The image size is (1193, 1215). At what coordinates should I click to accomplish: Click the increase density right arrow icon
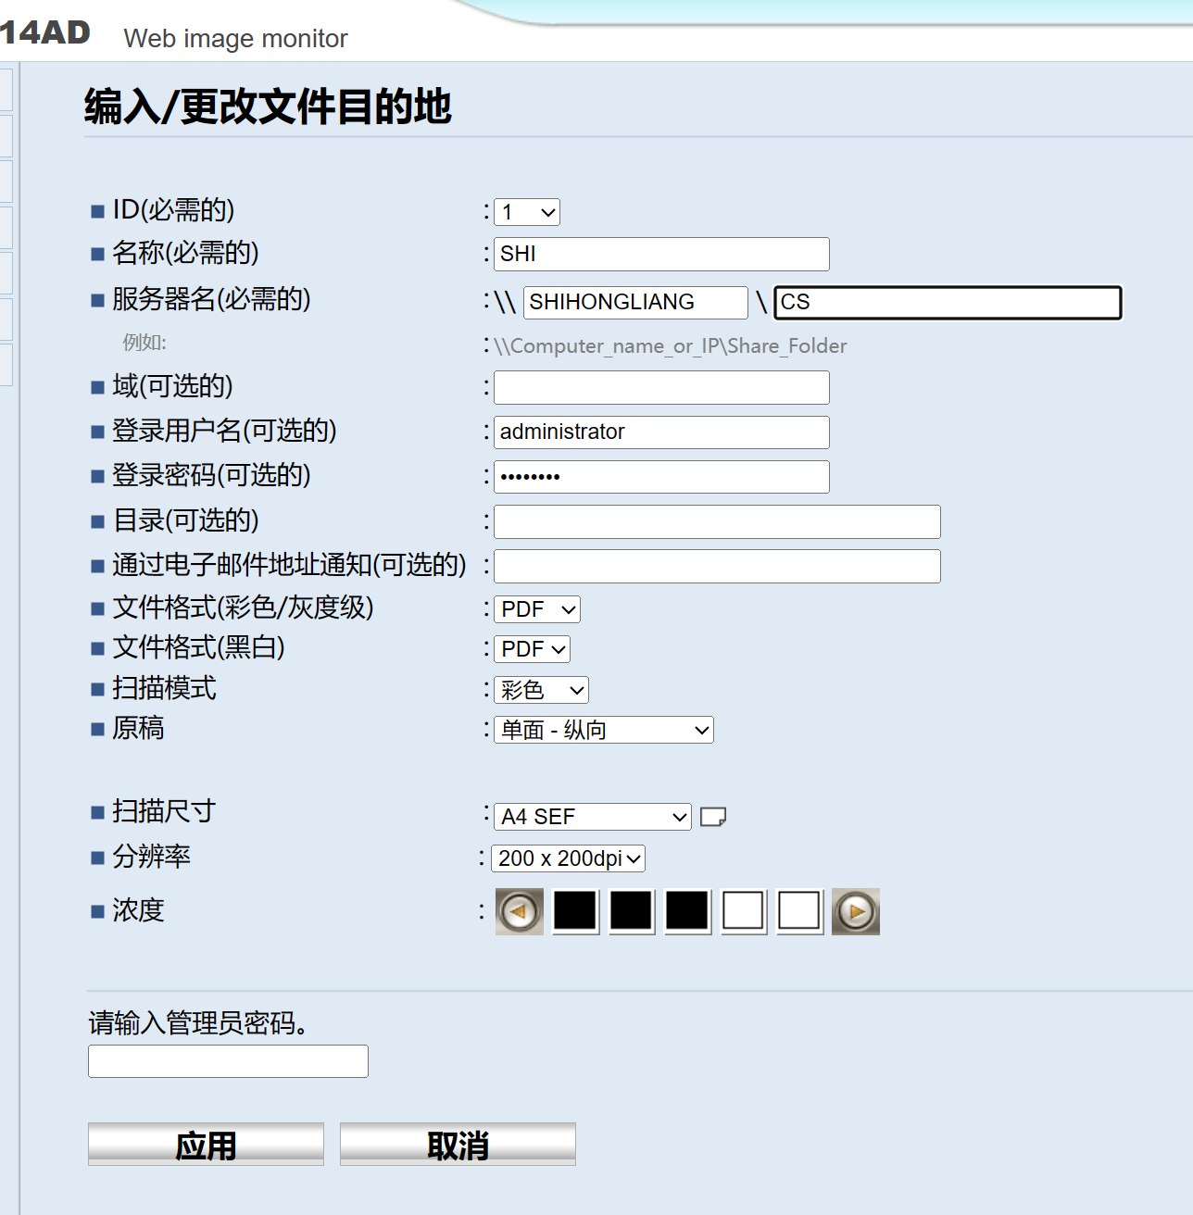pyautogui.click(x=856, y=911)
